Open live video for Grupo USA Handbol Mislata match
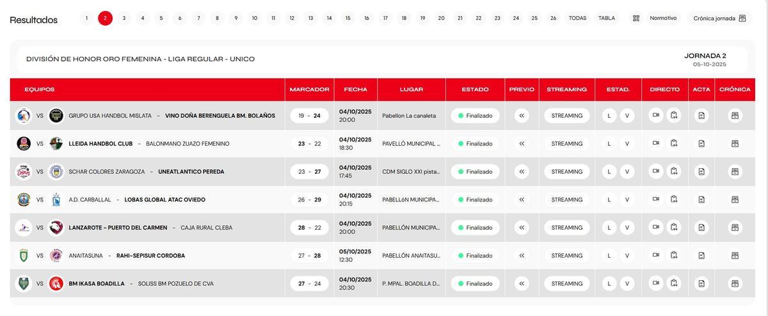Viewport: 768px width, 316px height. (x=655, y=116)
